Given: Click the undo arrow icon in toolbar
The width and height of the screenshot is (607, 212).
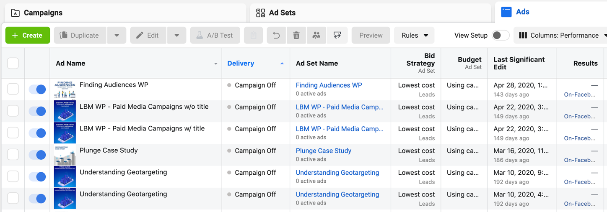Looking at the screenshot, I should 276,36.
